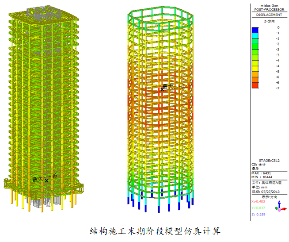Click the STAGE:CS12 text
Viewport: 289px width, 242px height.
(269, 161)
